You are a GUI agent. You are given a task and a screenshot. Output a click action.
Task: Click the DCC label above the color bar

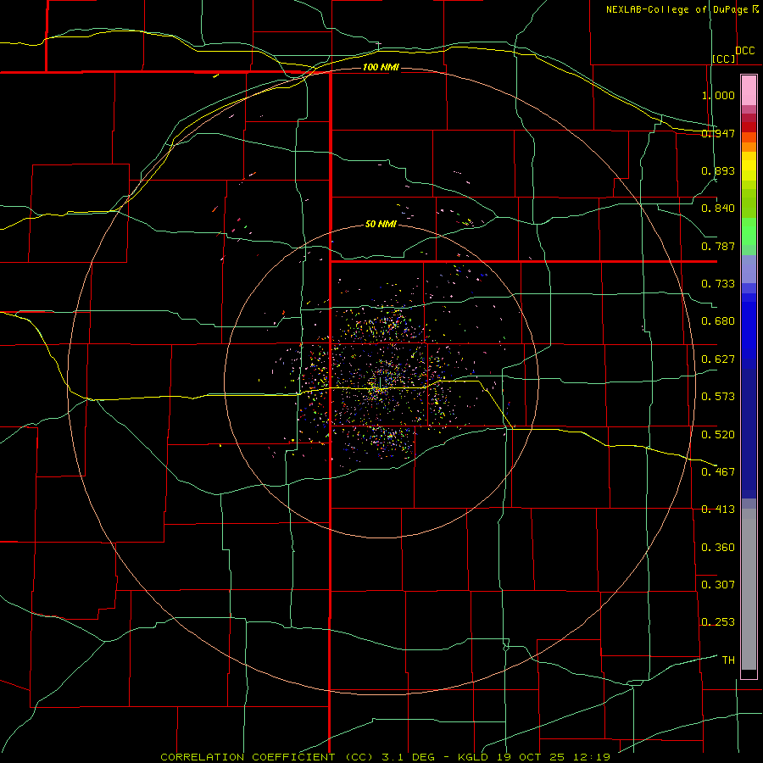click(745, 50)
